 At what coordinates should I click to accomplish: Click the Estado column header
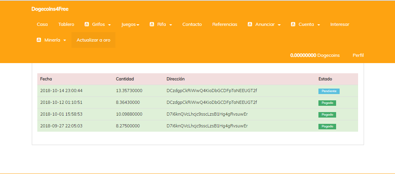325,79
